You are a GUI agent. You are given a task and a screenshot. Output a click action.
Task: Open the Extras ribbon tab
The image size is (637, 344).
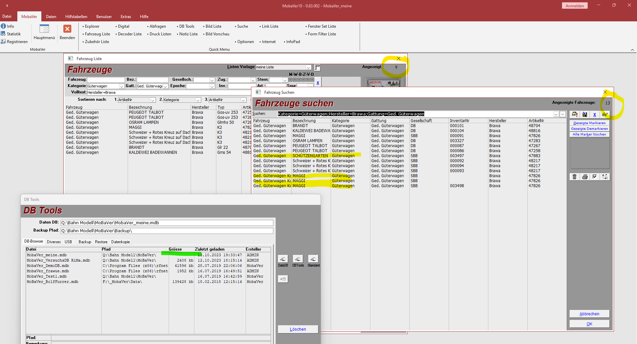click(126, 17)
